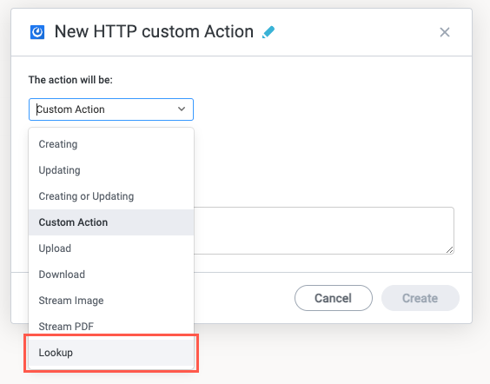Select the Download action type
The image size is (490, 384).
click(111, 275)
